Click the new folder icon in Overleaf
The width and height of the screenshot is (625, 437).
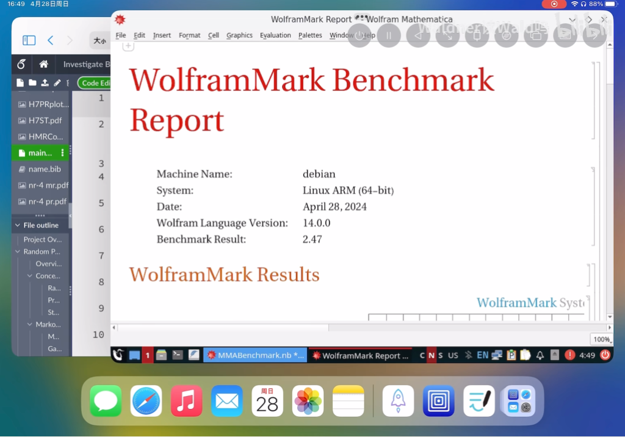32,83
